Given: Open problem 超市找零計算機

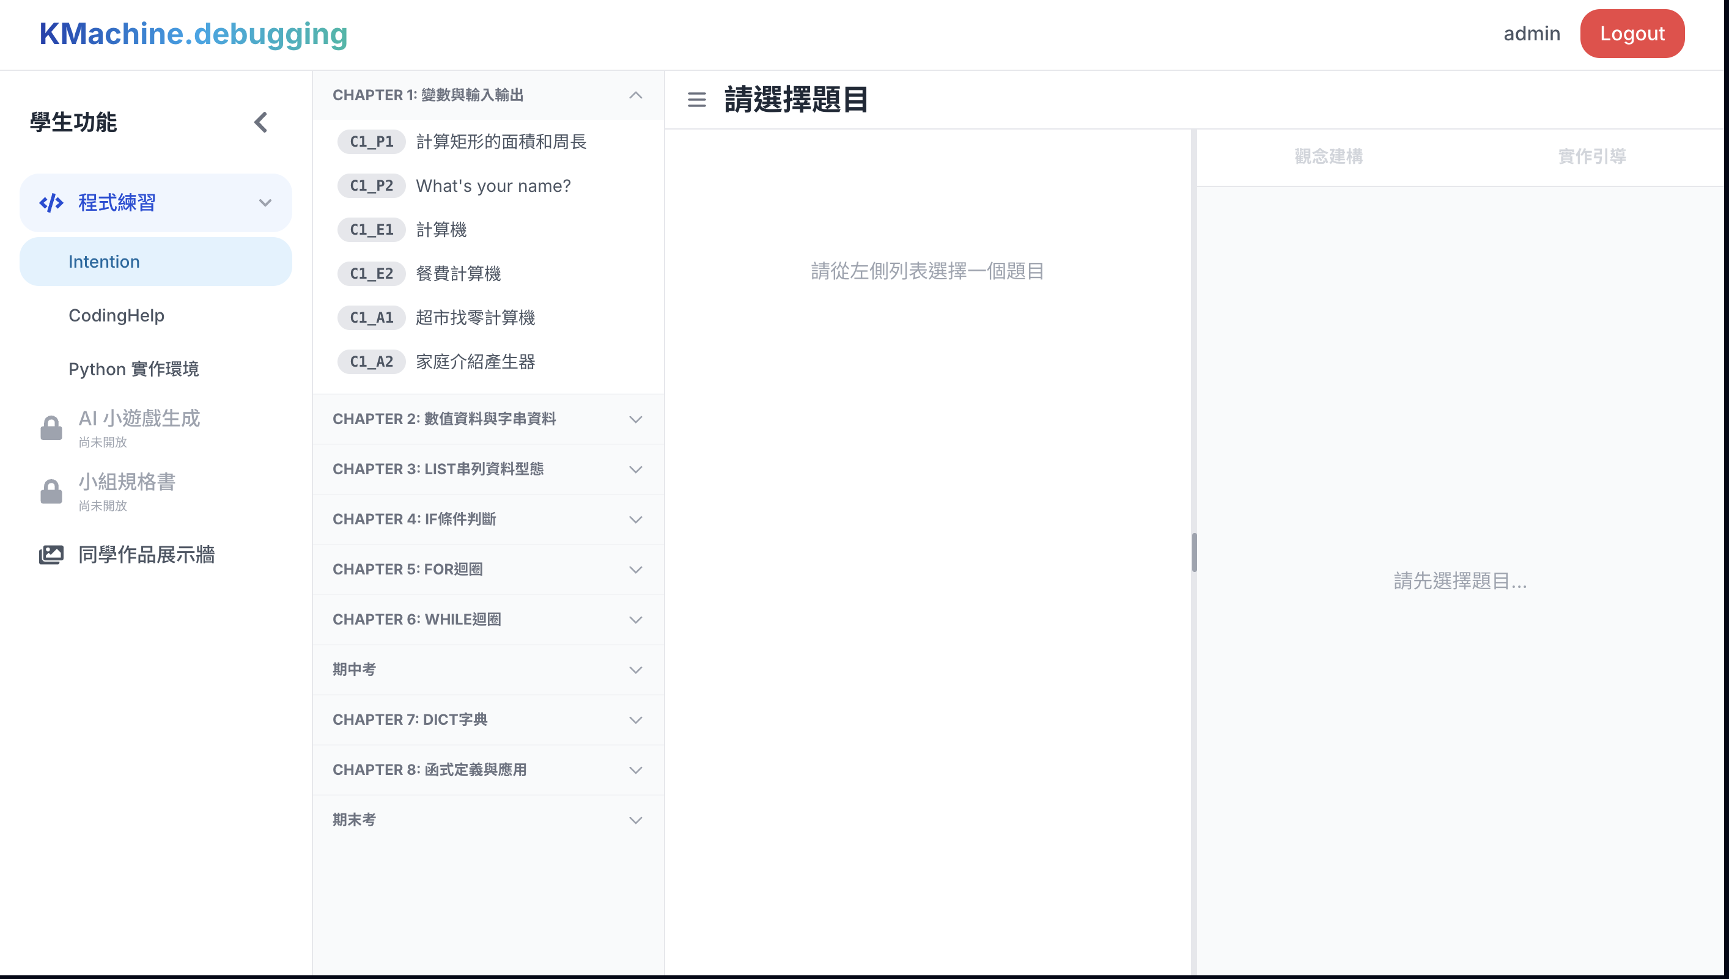Looking at the screenshot, I should 476,317.
